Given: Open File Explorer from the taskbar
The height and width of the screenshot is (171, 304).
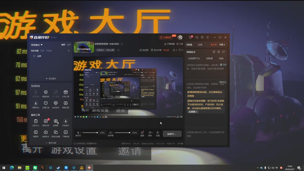Looking at the screenshot, I should pyautogui.click(x=20, y=168).
